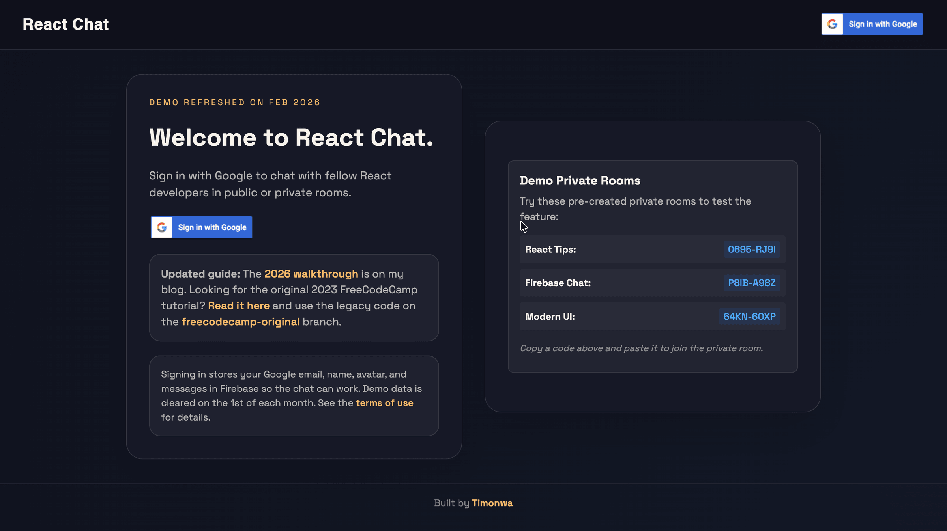947x531 pixels.
Task: Click the Welcome to React Chat. heading
Action: tap(291, 138)
